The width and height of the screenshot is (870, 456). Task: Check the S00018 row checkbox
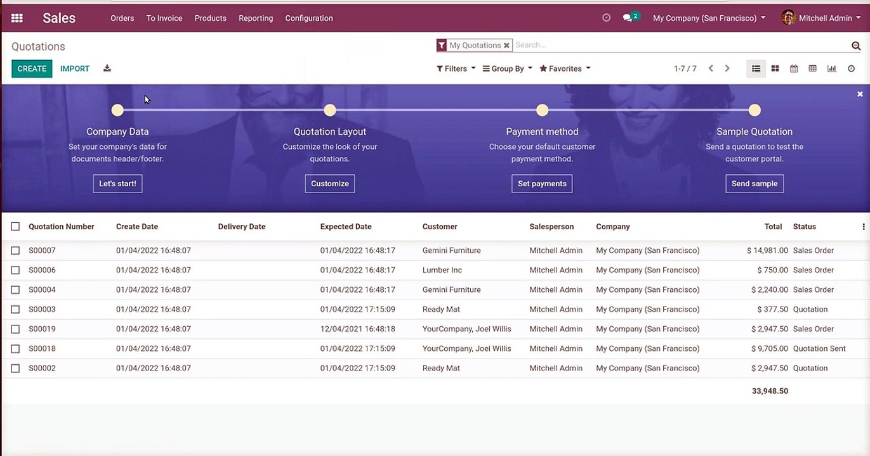(15, 349)
